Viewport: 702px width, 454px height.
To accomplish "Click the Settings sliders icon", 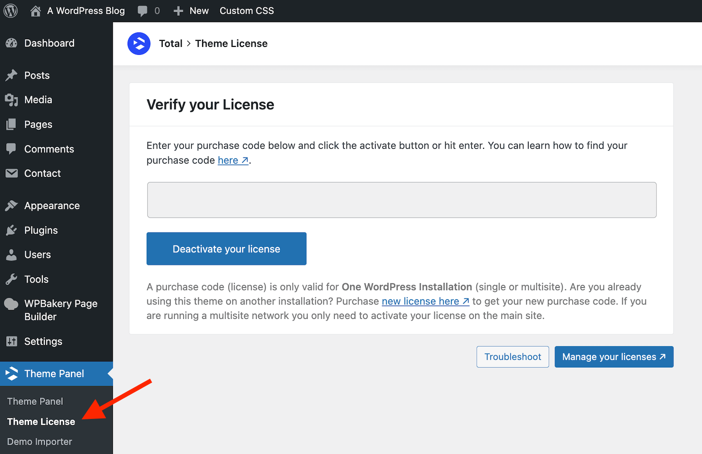I will (12, 341).
